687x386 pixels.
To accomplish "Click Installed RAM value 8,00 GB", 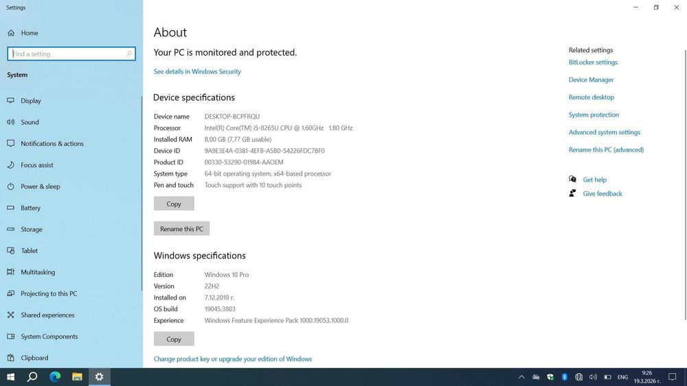I will 238,139.
